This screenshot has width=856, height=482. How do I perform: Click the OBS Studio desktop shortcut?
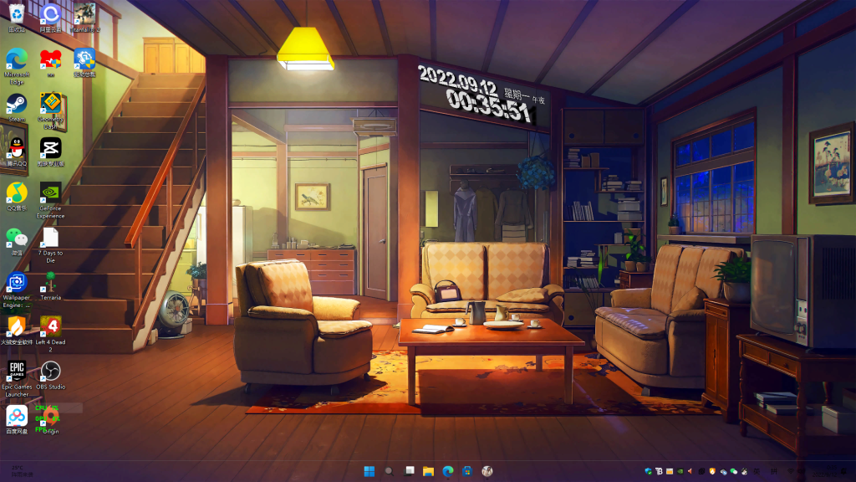tap(51, 371)
